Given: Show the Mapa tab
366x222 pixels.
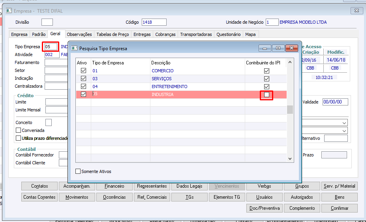Looking at the screenshot, I should tap(250, 34).
